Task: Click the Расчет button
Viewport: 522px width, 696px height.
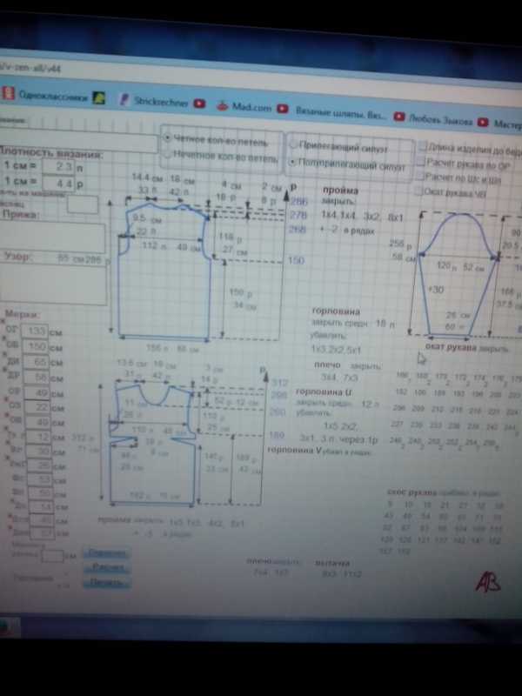Action: tap(108, 568)
